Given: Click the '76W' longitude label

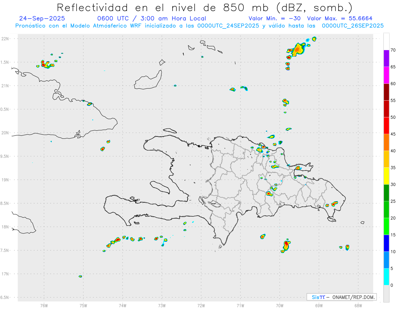Looking at the screenshot, I should coord(44,306).
